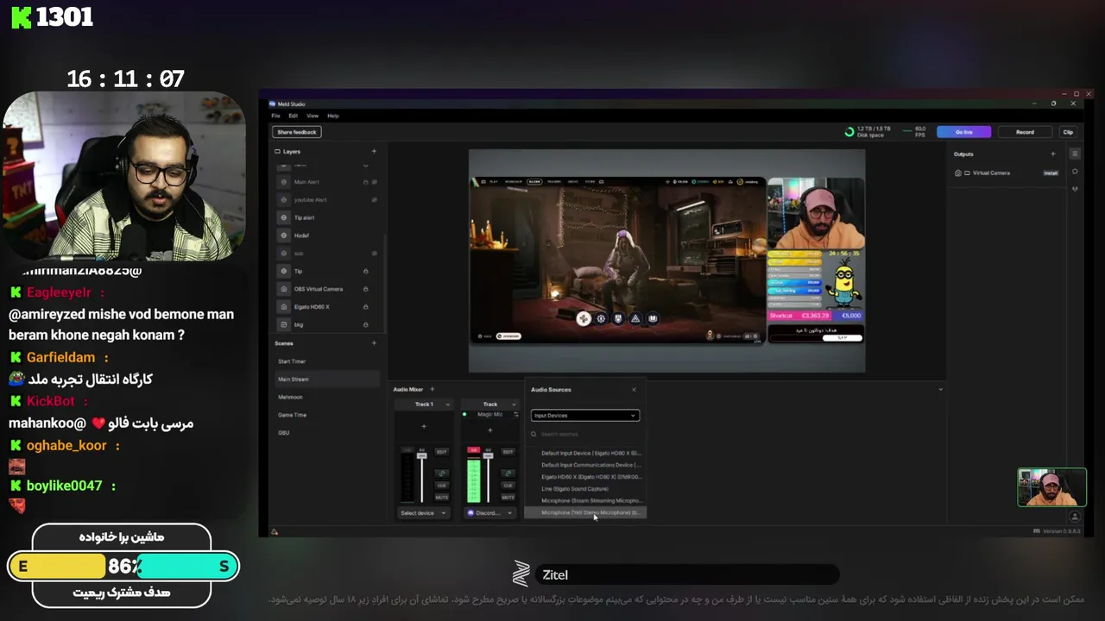Add a new scene with Scenes plus icon
This screenshot has height=621, width=1105.
coord(374,343)
